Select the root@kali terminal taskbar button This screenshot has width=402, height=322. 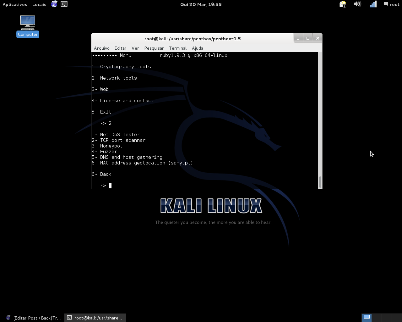coord(95,318)
